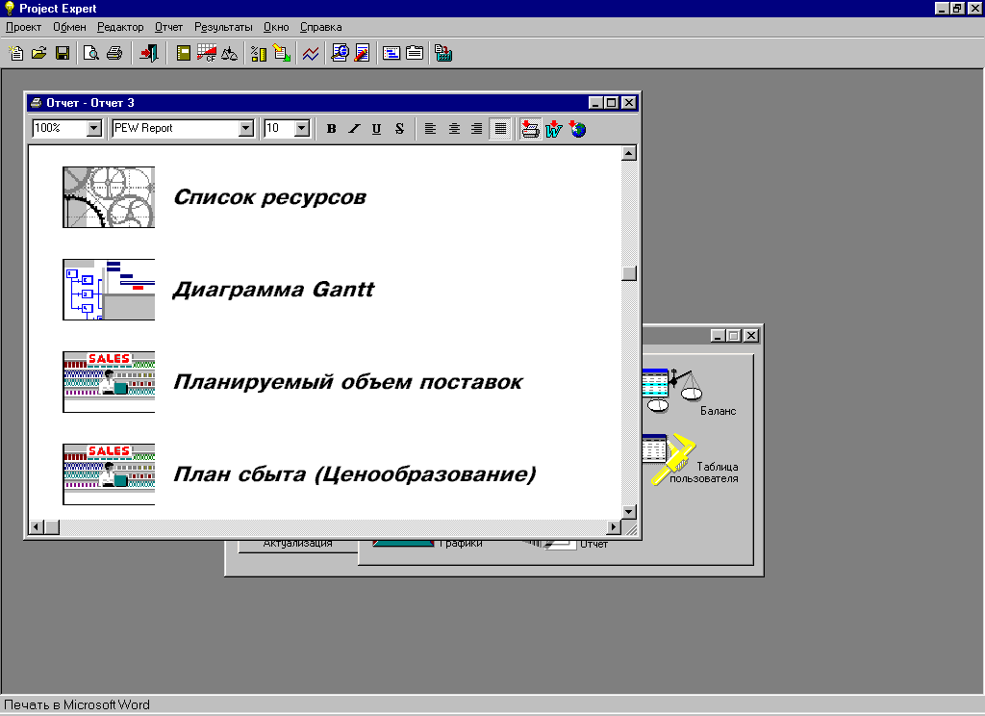Click SALES thumbnail beside Планируемый объем поставок
The image size is (985, 716).
tap(109, 381)
